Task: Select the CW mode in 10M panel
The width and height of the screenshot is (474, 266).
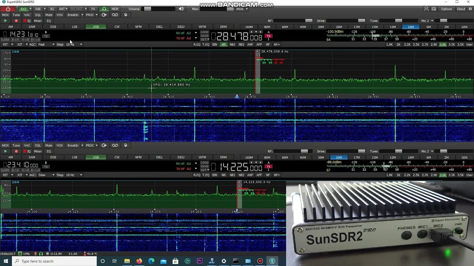Action: click(117, 27)
